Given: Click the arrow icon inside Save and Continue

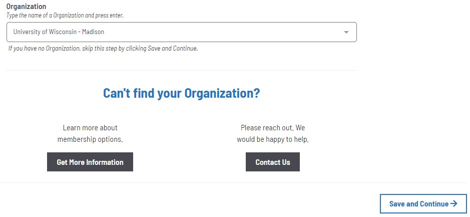Looking at the screenshot, I should point(454,204).
